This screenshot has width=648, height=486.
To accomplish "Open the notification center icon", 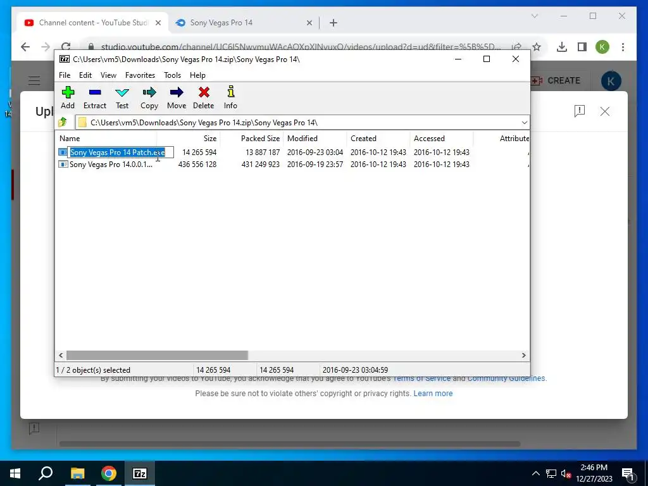I will tap(628, 473).
